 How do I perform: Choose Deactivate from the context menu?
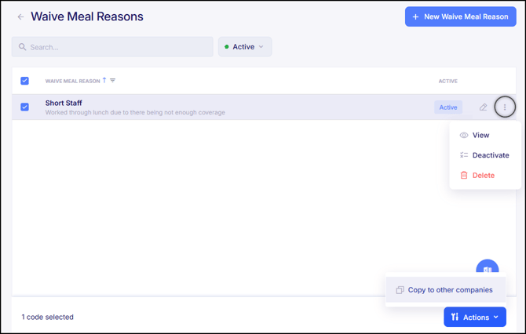coord(485,155)
